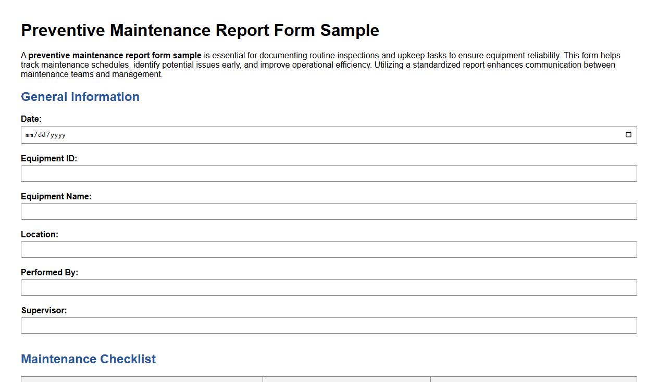This screenshot has height=382, width=658.
Task: Click the second header cell of the checklist table
Action: tap(346, 380)
